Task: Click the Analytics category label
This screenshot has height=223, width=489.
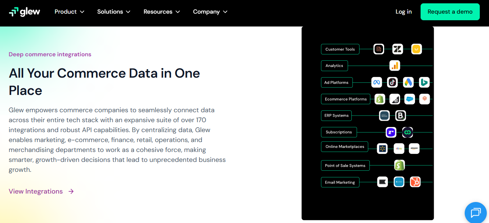Action: click(334, 66)
